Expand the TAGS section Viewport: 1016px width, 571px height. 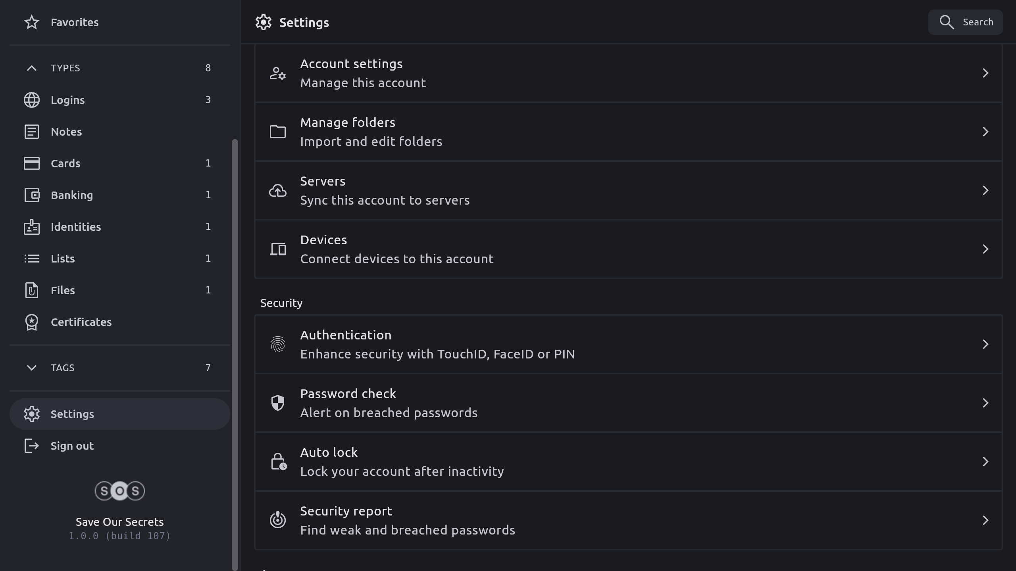32,368
